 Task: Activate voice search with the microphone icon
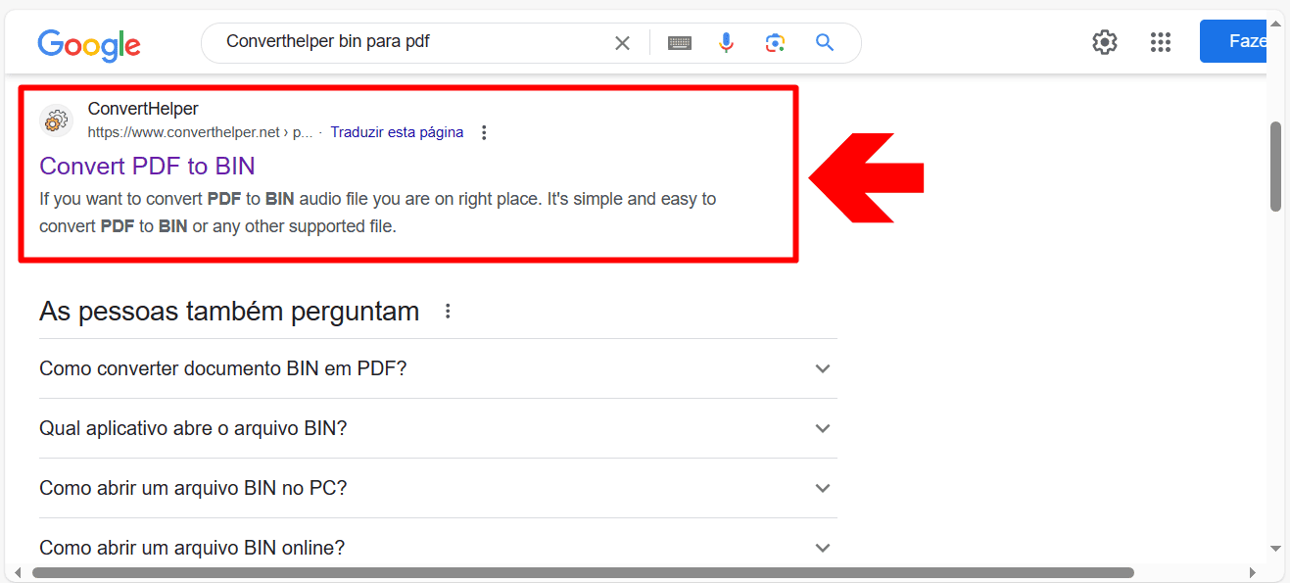726,42
